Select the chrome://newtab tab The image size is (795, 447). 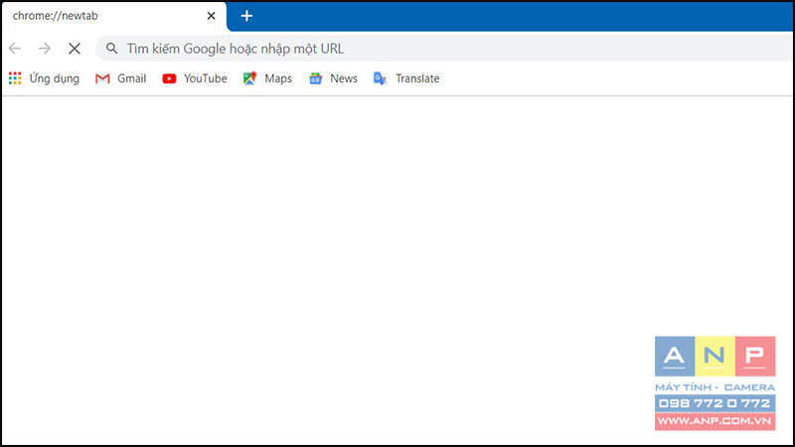pyautogui.click(x=113, y=16)
